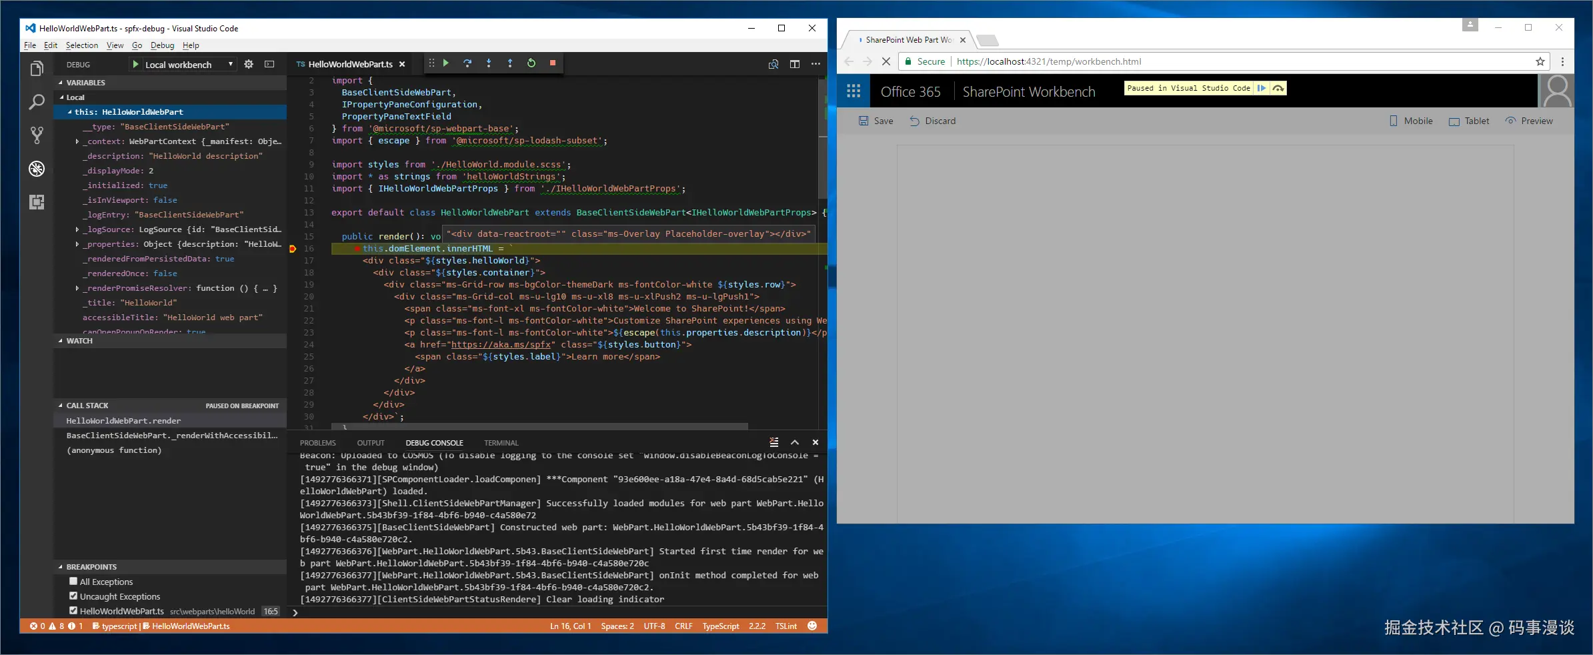Switch to the Terminal panel tab
1593x655 pixels.
click(x=501, y=442)
